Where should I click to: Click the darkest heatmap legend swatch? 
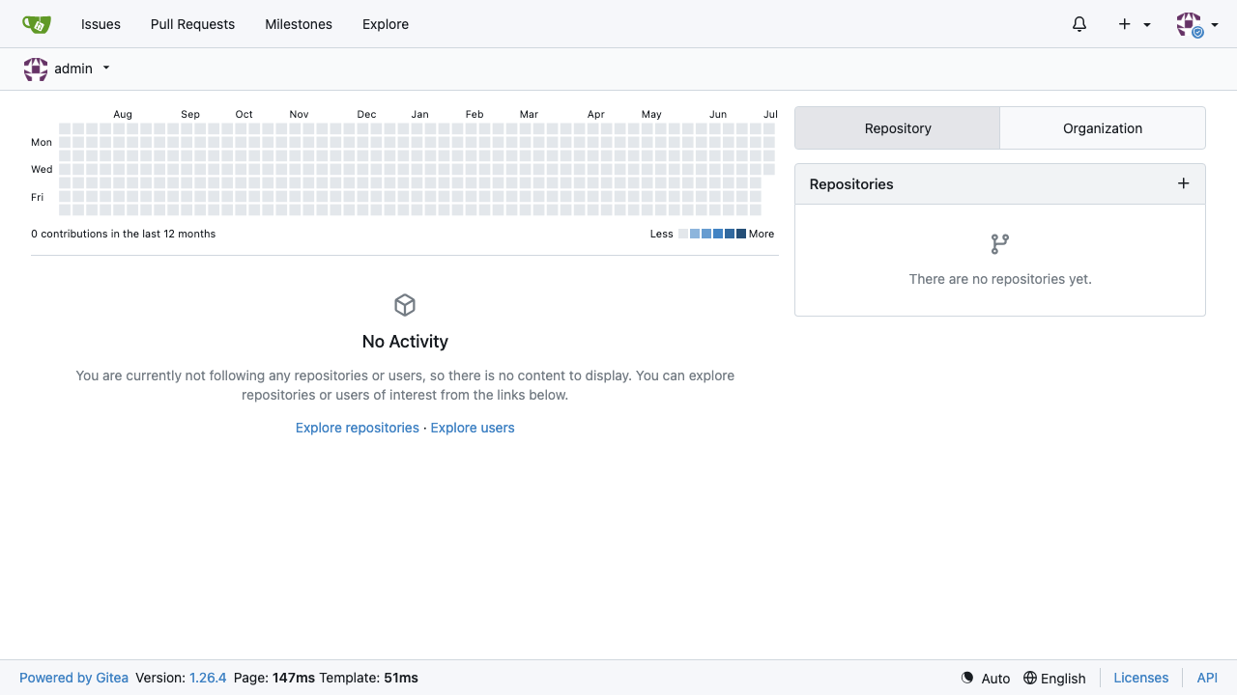coord(741,234)
